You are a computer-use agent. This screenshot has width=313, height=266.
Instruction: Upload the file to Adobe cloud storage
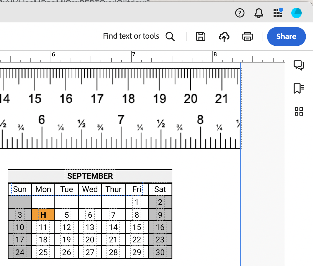[224, 37]
